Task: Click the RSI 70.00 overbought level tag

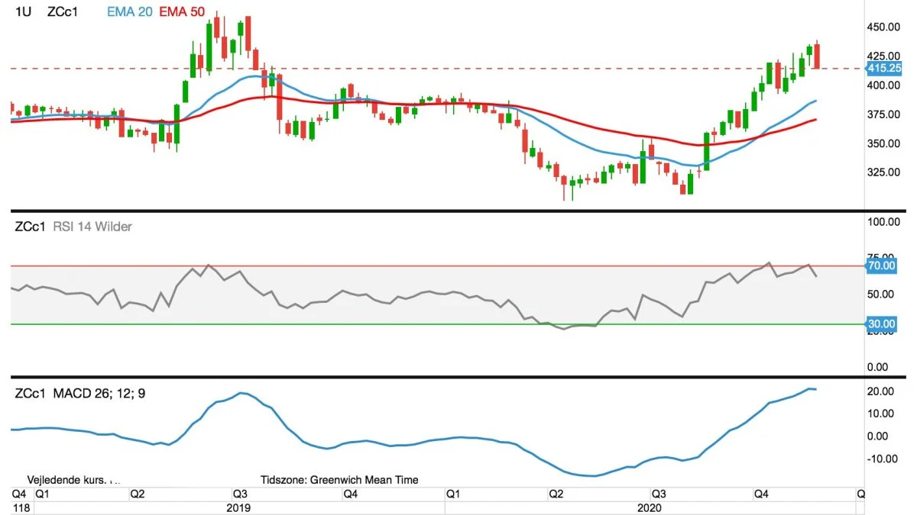Action: (881, 266)
